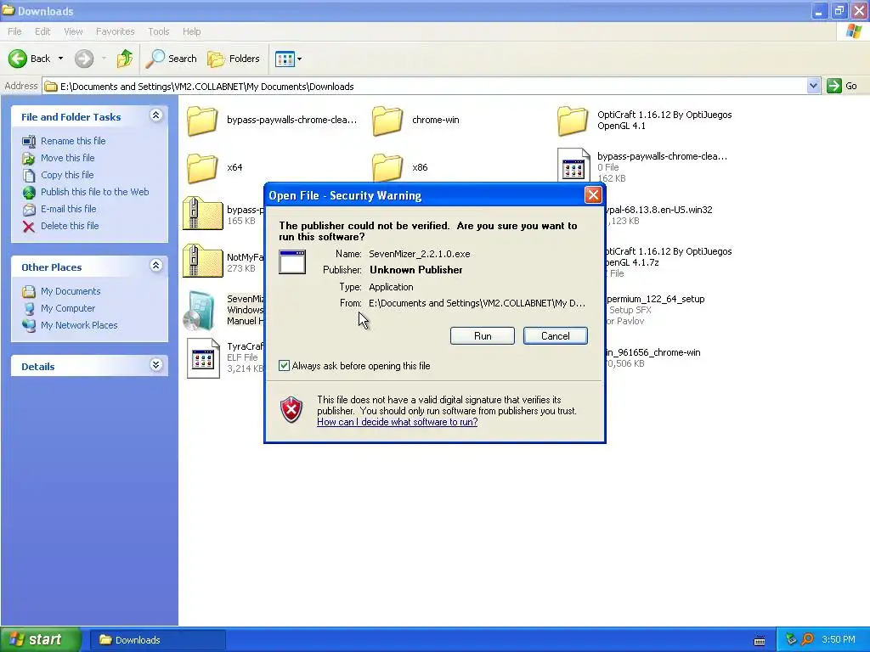
Task: Click inside the Address path field
Action: pyautogui.click(x=425, y=86)
